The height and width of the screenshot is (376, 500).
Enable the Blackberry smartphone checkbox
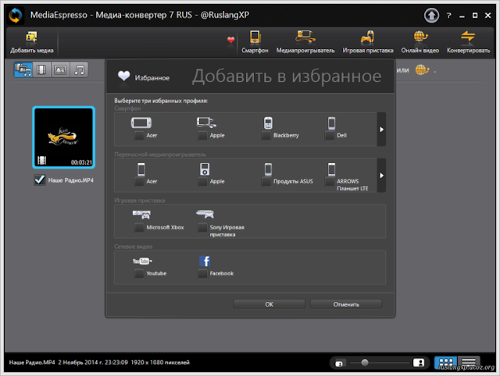(266, 136)
